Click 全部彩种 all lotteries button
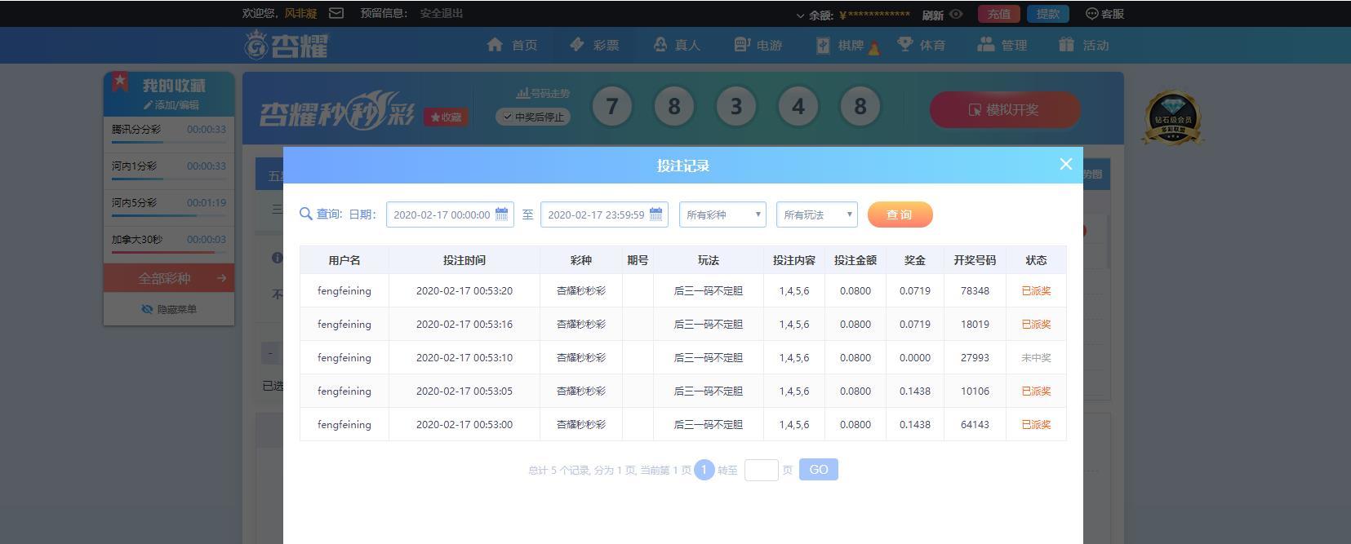 pyautogui.click(x=169, y=278)
